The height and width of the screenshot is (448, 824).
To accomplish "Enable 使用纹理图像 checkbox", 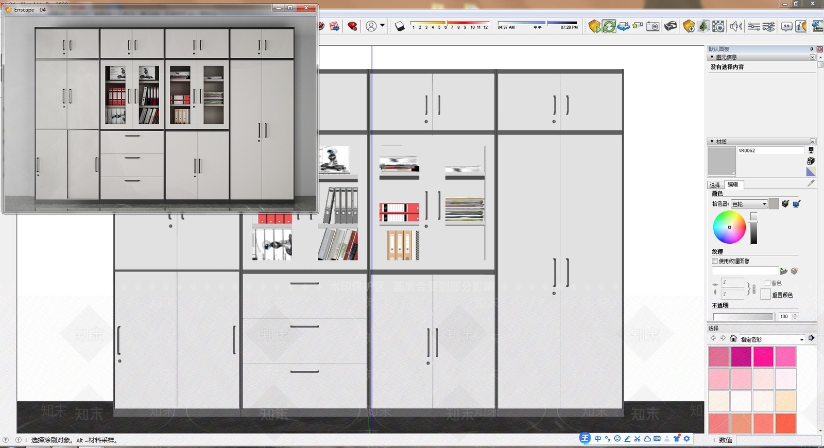I will pos(715,261).
